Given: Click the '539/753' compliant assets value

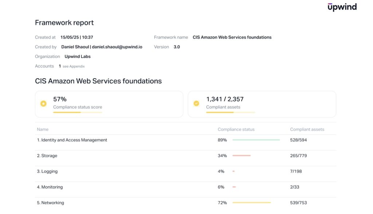Looking at the screenshot, I should point(298,203).
